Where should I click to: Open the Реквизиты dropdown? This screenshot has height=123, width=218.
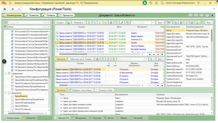(x=79, y=23)
